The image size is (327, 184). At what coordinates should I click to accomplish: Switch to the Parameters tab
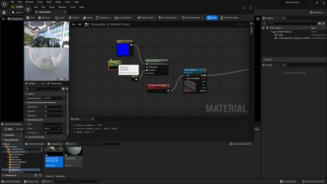tap(55, 83)
